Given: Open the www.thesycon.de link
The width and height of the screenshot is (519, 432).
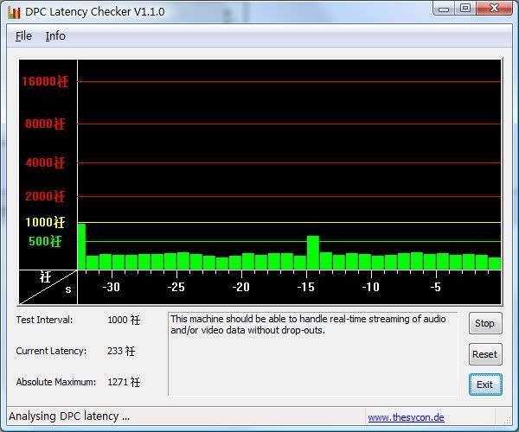Looking at the screenshot, I should point(406,417).
